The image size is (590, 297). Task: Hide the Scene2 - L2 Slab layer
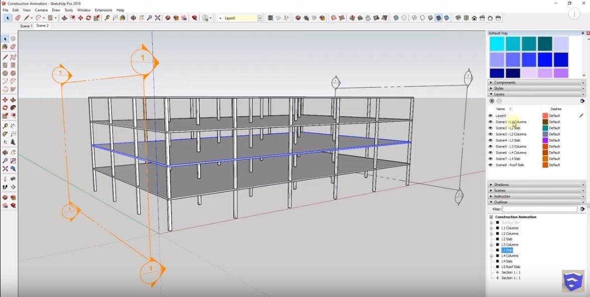point(490,128)
